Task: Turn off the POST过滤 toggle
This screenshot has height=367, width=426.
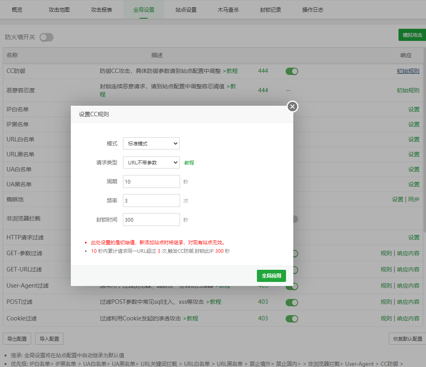Action: tap(292, 302)
